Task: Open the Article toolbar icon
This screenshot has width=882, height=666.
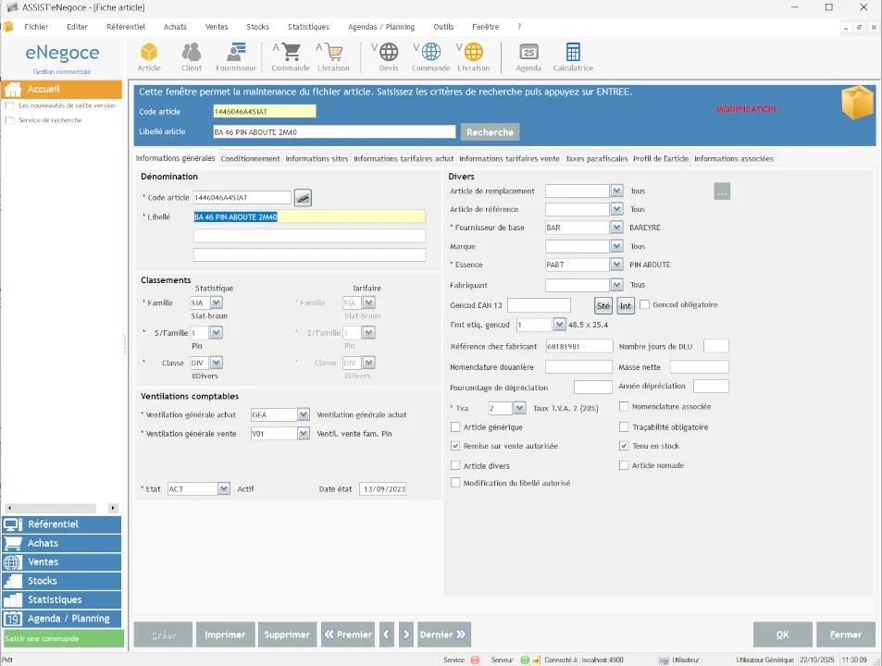Action: [x=149, y=55]
